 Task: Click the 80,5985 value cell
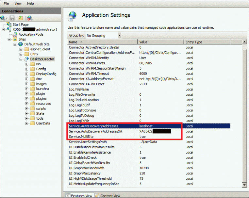(146, 63)
